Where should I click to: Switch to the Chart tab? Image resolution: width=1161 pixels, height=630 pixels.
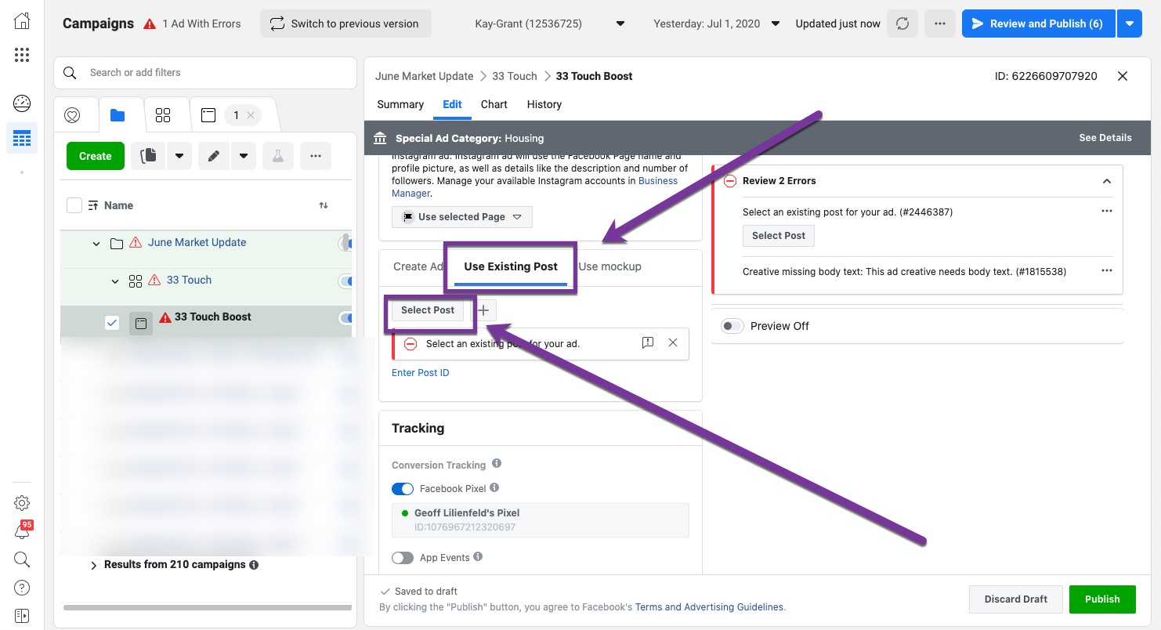pyautogui.click(x=494, y=104)
